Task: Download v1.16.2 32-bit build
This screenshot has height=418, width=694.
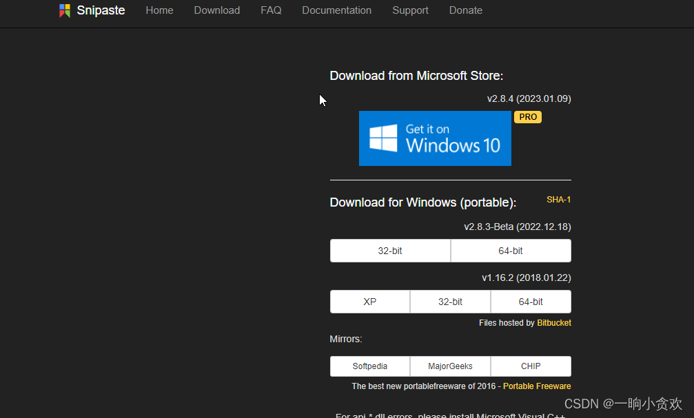Action: 450,302
